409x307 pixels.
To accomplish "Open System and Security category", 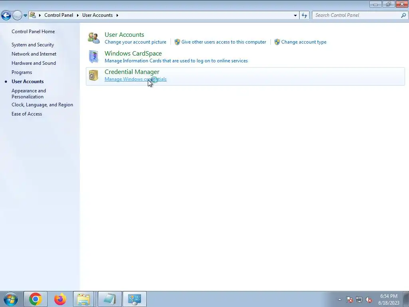I will [33, 45].
